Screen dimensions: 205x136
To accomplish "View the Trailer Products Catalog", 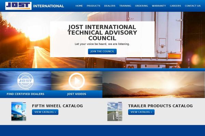I will (141, 112).
